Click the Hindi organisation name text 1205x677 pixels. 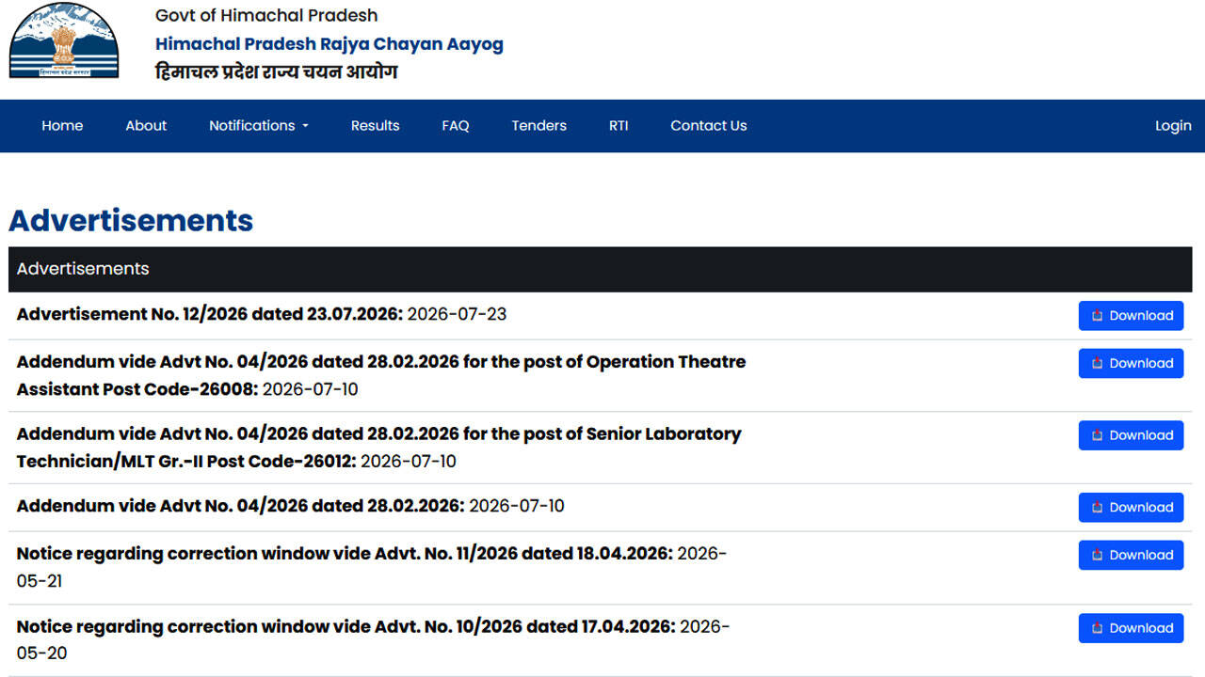point(276,72)
